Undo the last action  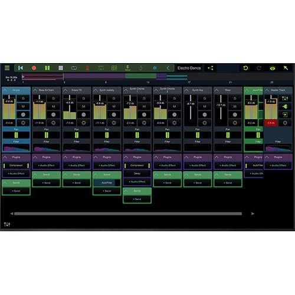(245, 68)
